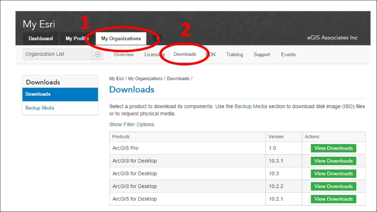Open the Licensing menu item
This screenshot has width=377, height=212.
pyautogui.click(x=154, y=55)
